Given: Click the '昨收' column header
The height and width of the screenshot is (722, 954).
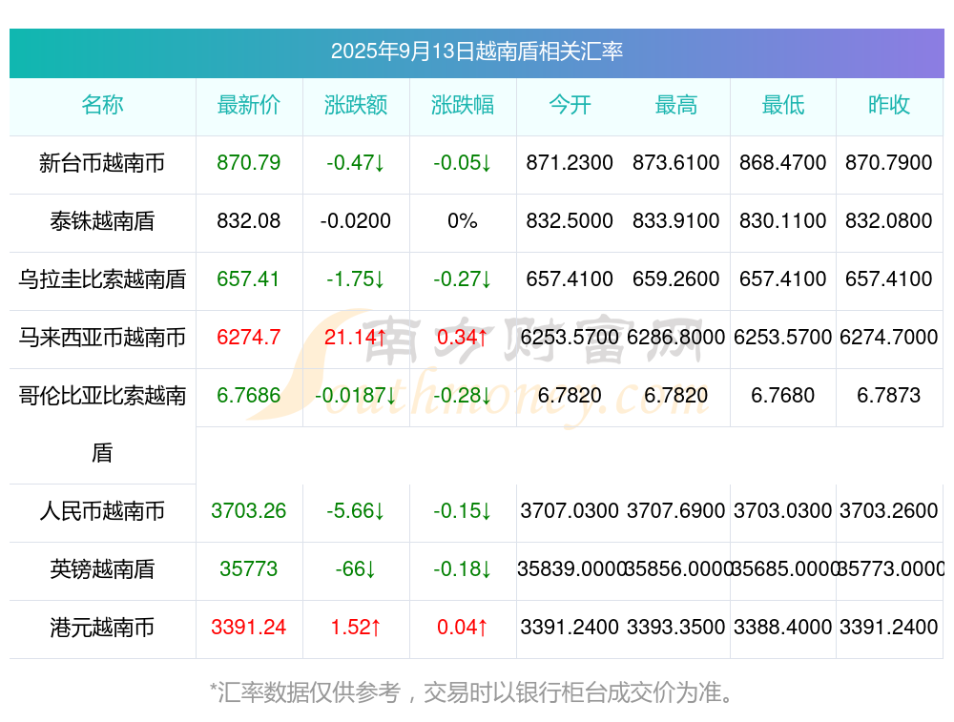Looking at the screenshot, I should pos(889,105).
